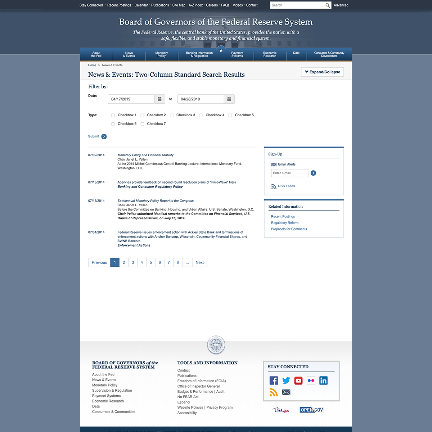The width and height of the screenshot is (432, 432).
Task: Check the Checkbox 7 option
Action: click(142, 124)
